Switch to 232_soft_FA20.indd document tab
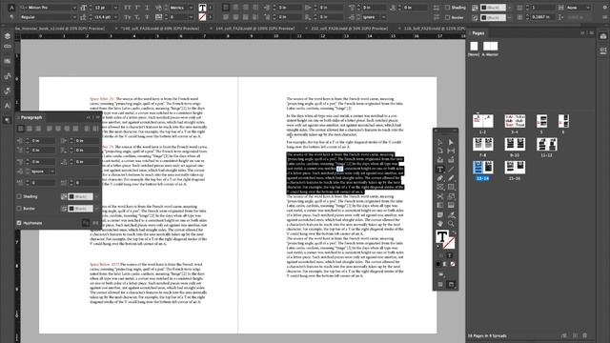 click(349, 29)
